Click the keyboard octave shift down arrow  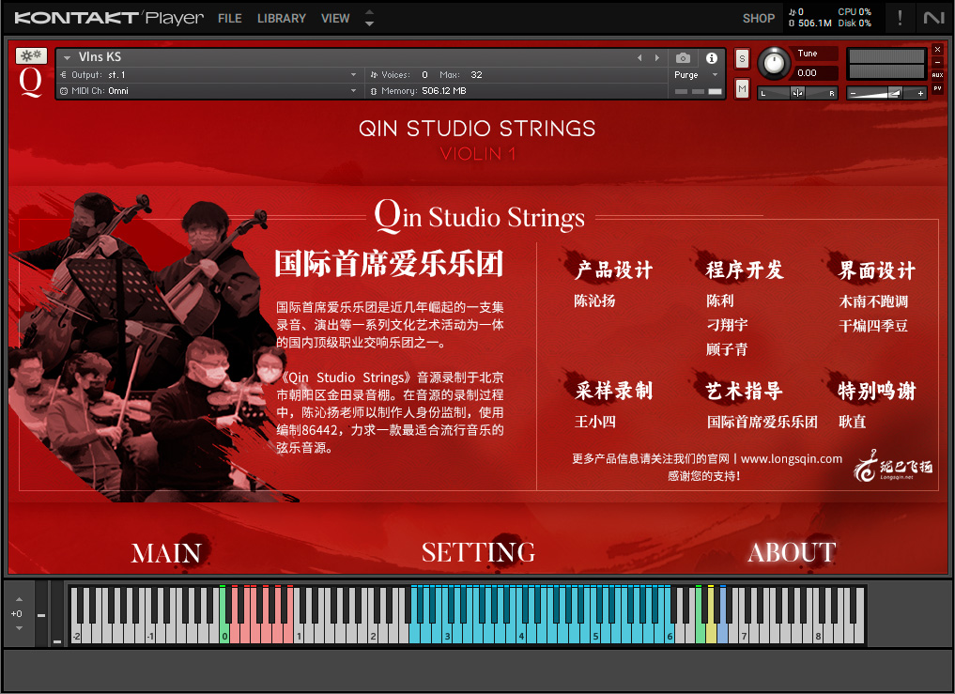point(19,628)
